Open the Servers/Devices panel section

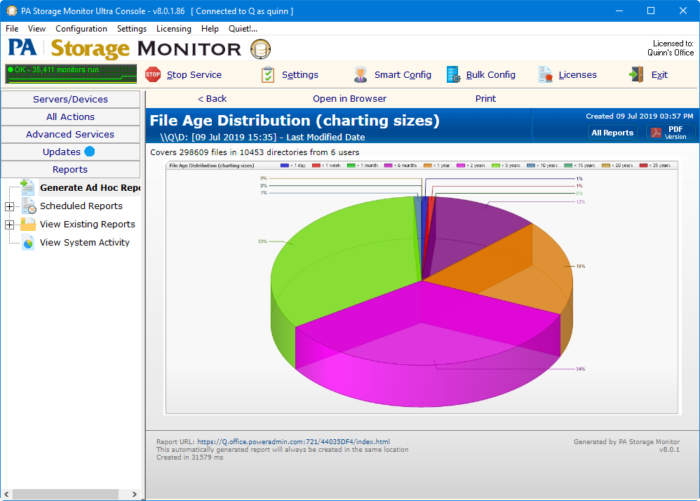[x=70, y=99]
